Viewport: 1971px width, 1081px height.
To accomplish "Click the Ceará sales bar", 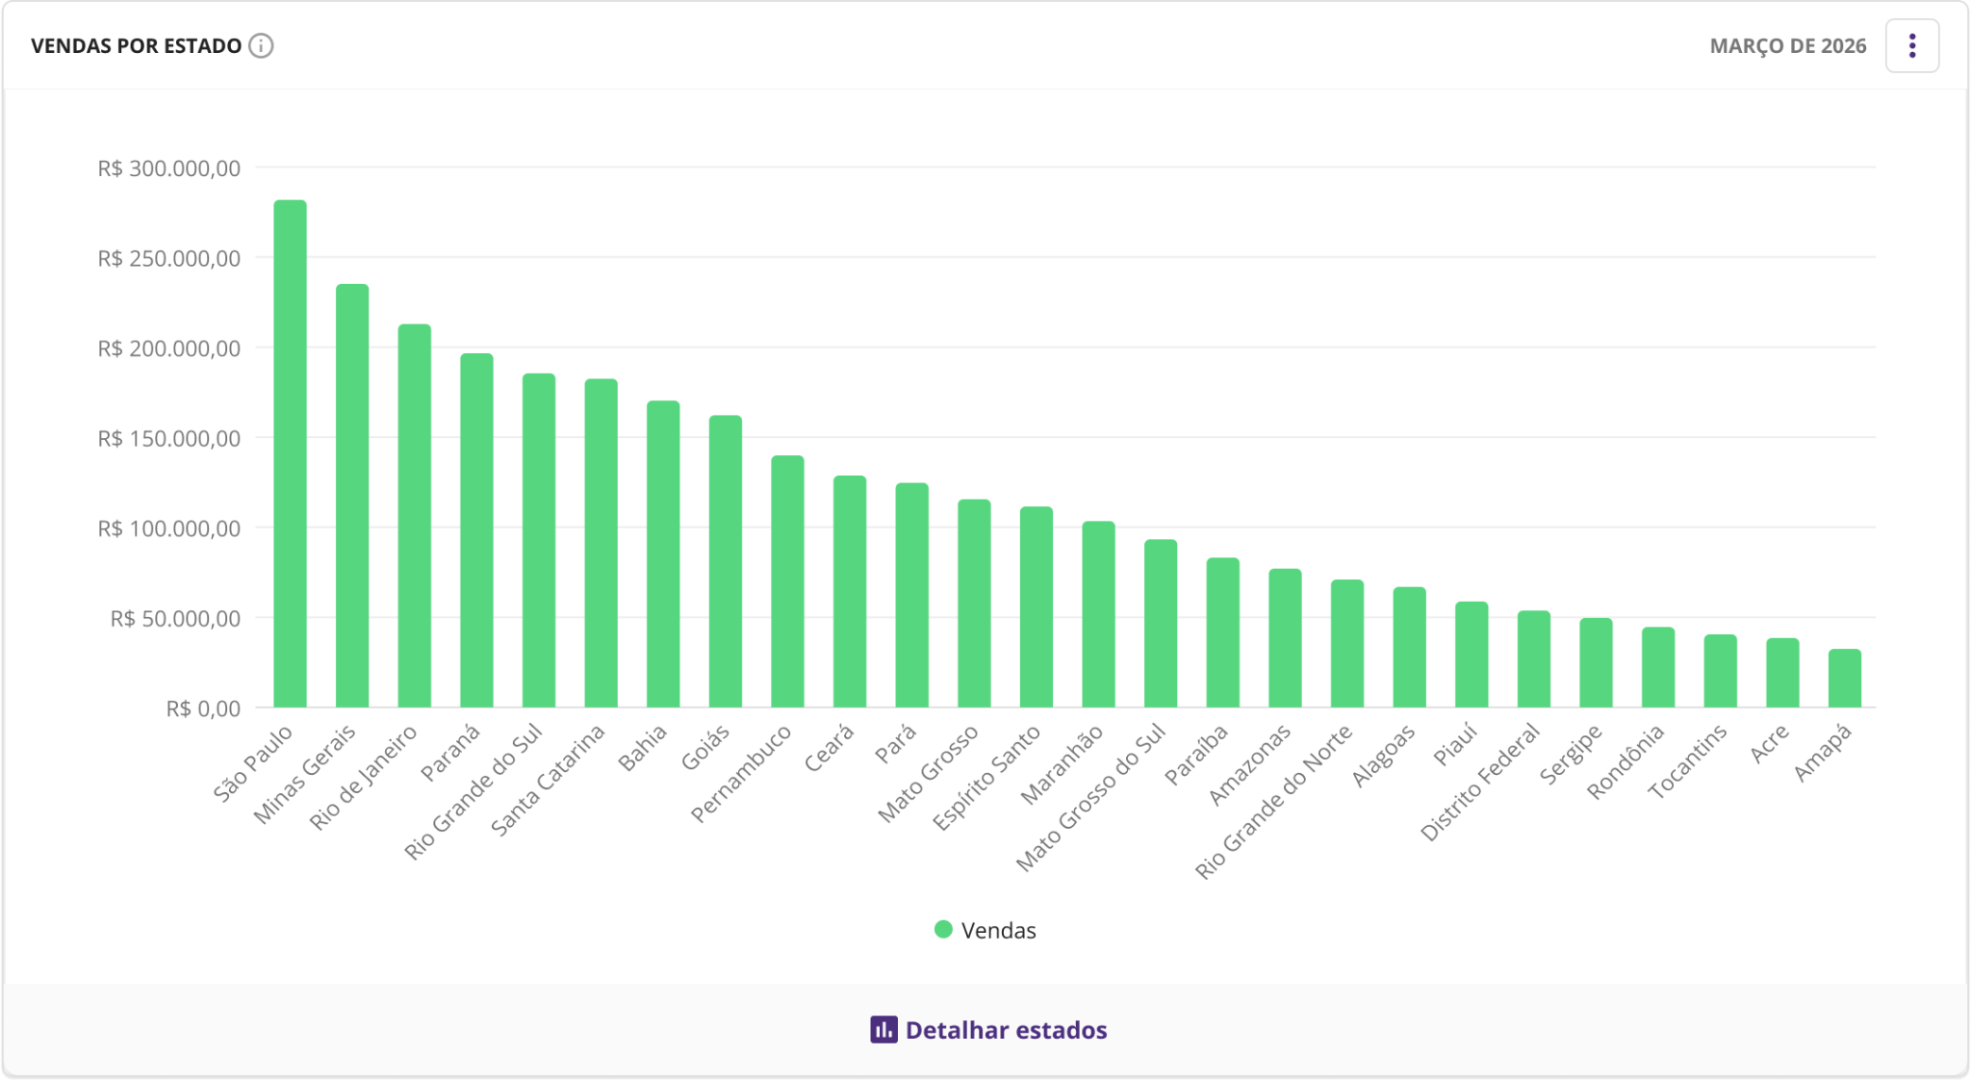I will tap(850, 591).
